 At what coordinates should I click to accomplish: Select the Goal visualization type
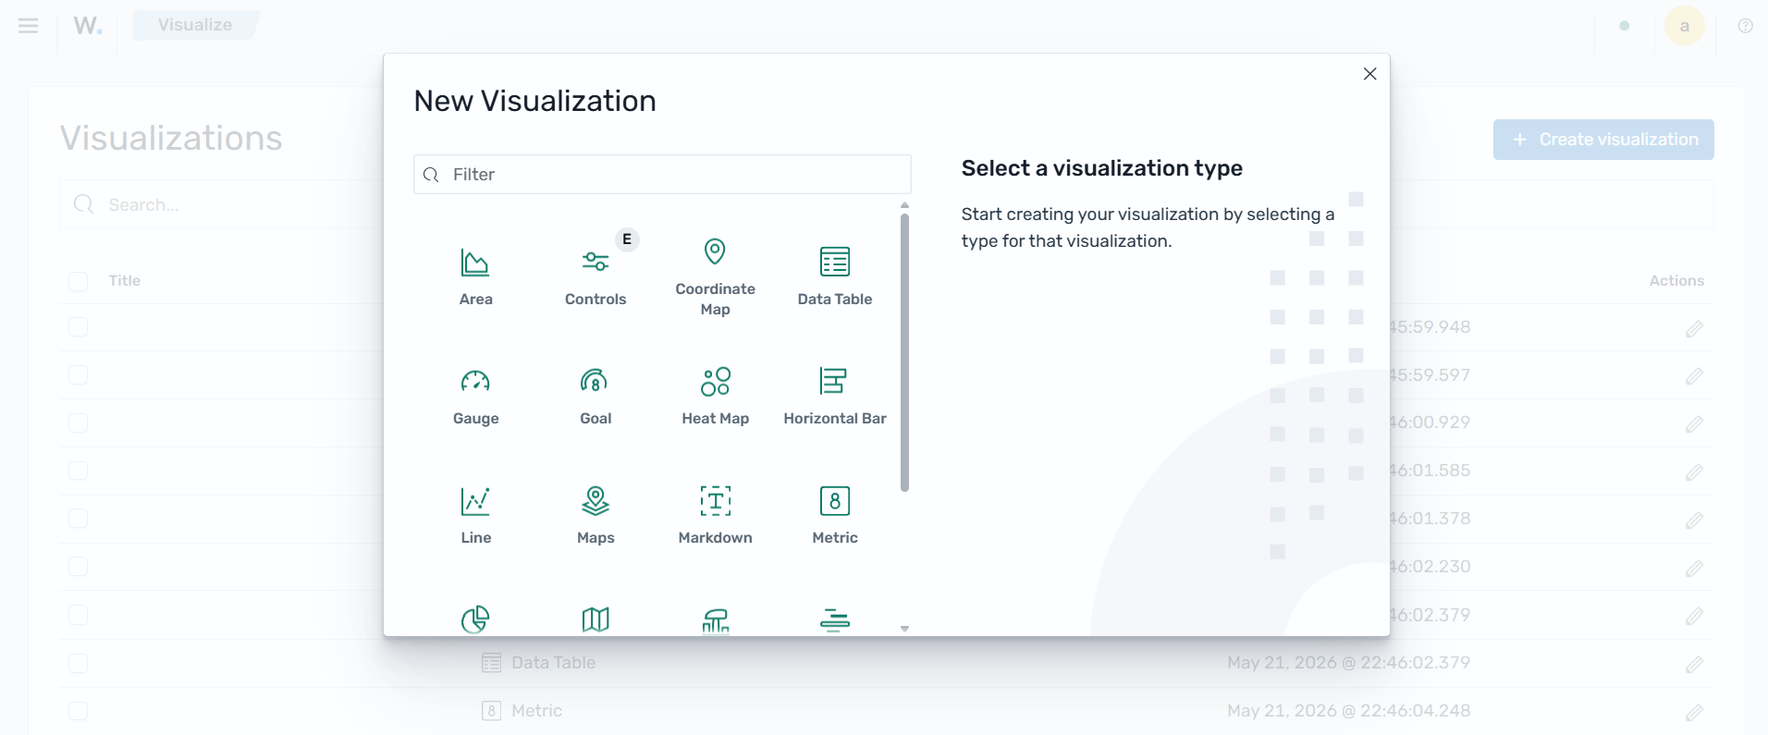[595, 396]
